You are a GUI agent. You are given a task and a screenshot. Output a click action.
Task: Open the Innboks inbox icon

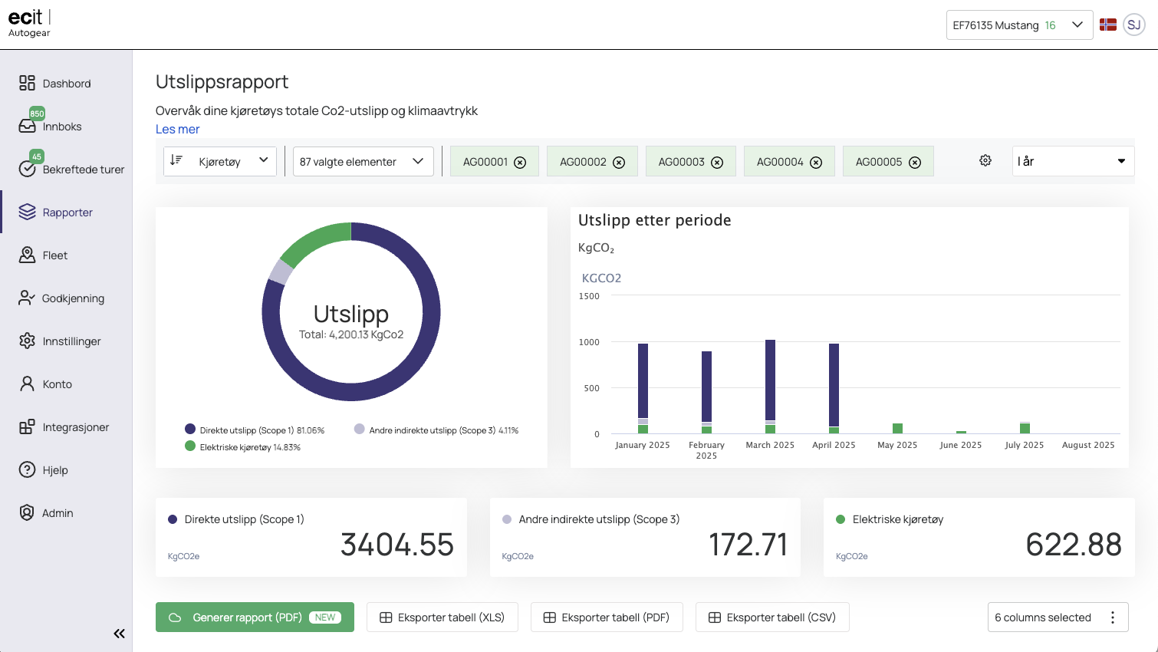(x=28, y=127)
